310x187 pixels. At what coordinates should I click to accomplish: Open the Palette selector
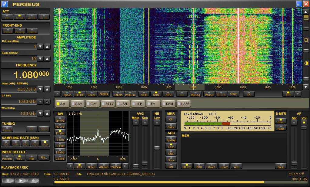click(x=104, y=94)
